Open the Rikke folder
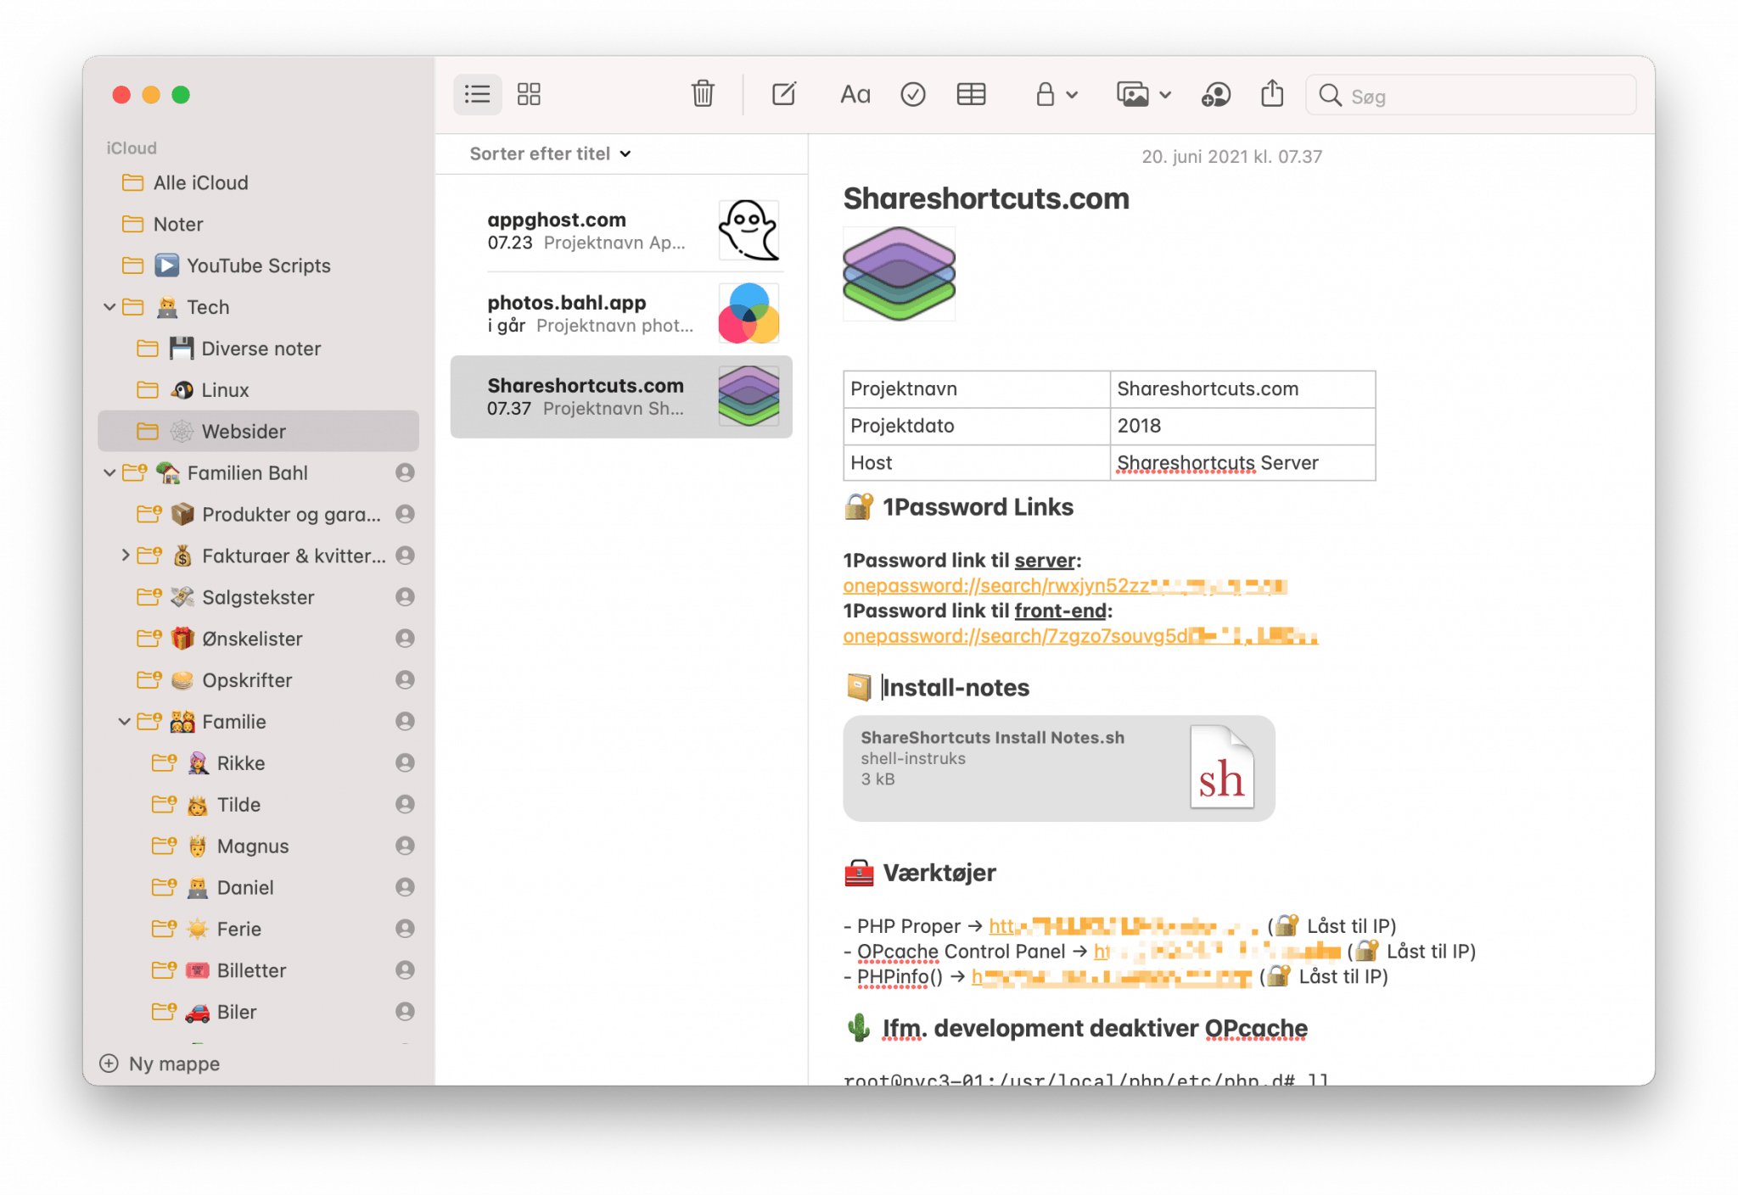This screenshot has width=1738, height=1195. (259, 763)
